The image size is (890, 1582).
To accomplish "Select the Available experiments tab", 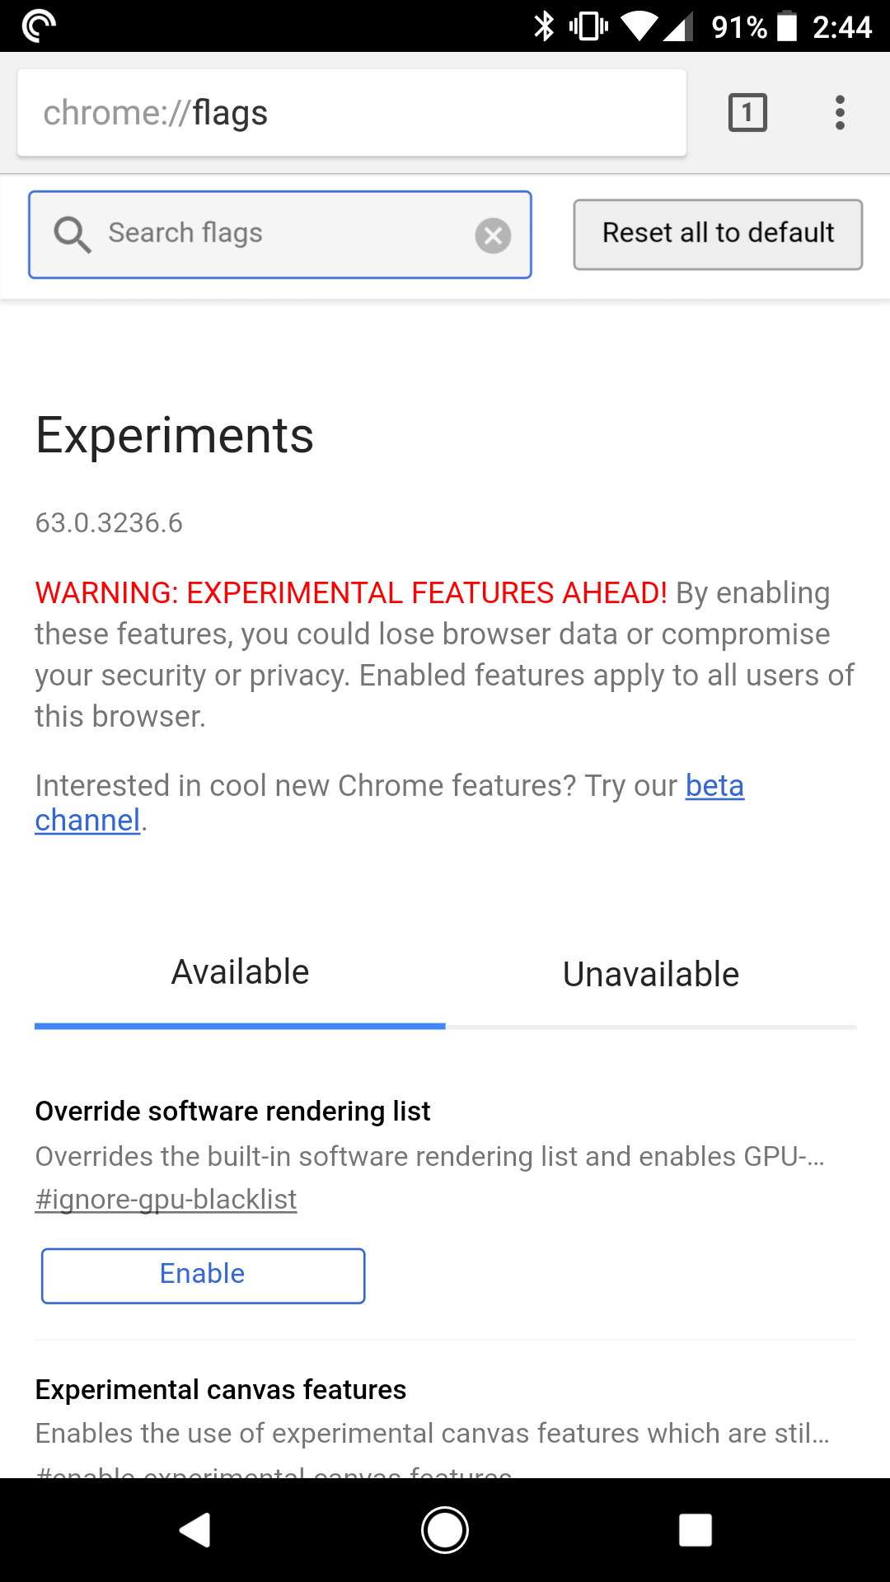I will (239, 972).
